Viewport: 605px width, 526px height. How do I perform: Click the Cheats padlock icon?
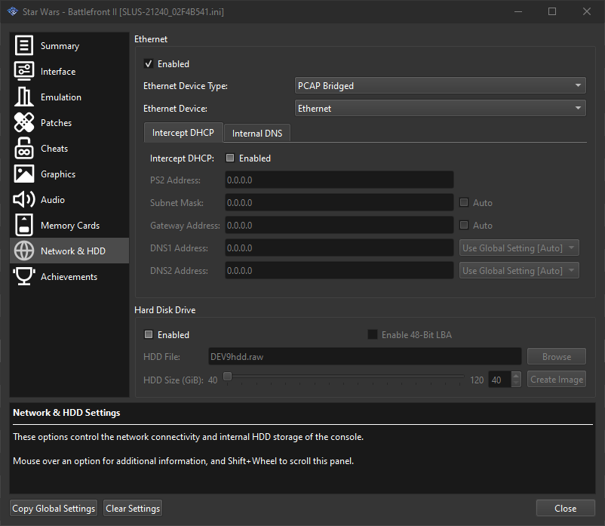click(24, 148)
